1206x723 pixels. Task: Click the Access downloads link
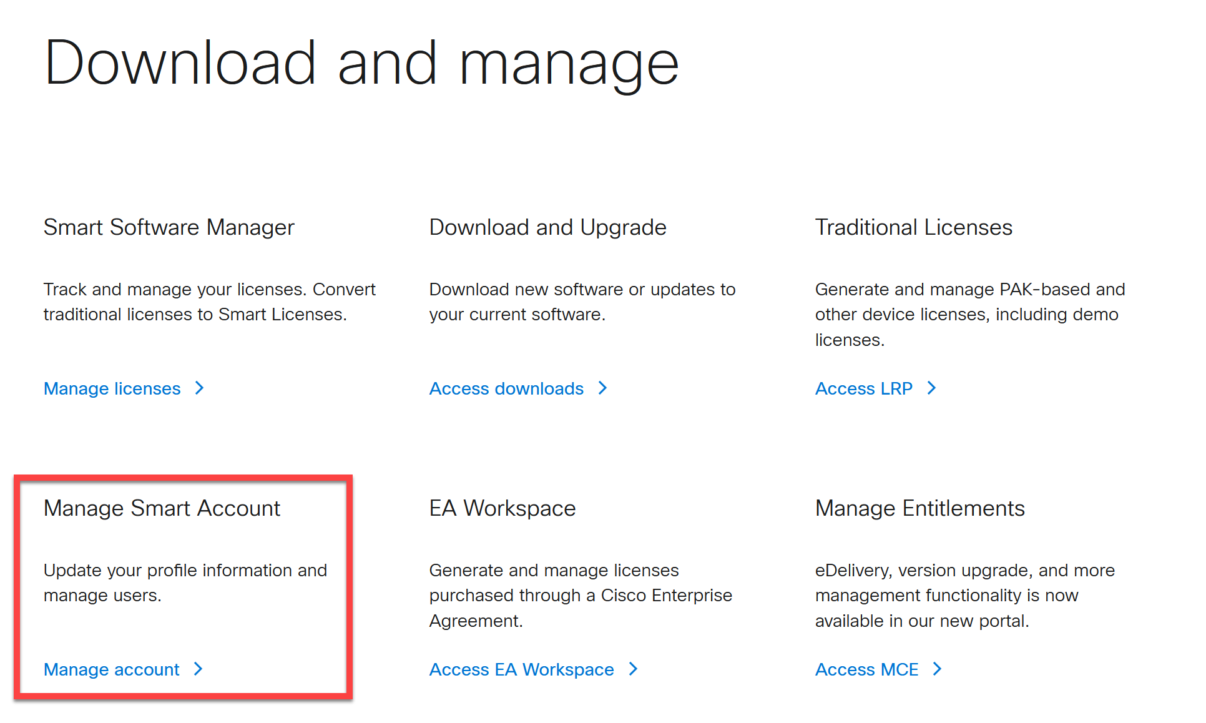coord(506,388)
